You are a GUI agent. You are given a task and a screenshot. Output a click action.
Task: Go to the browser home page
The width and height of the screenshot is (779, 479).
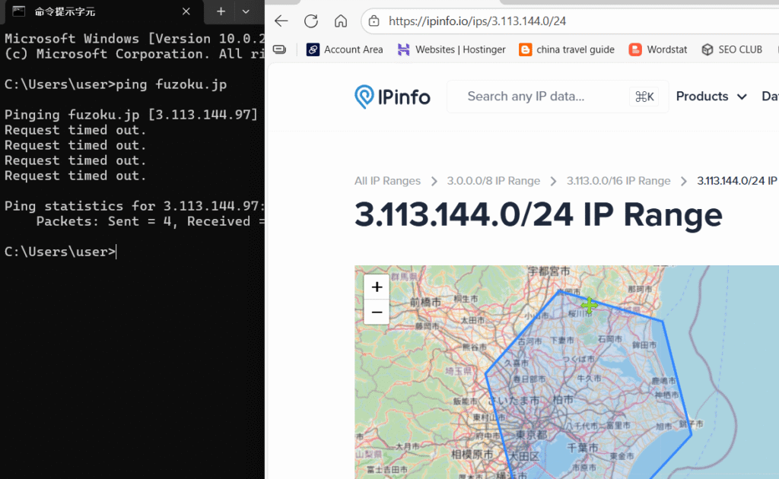tap(341, 21)
